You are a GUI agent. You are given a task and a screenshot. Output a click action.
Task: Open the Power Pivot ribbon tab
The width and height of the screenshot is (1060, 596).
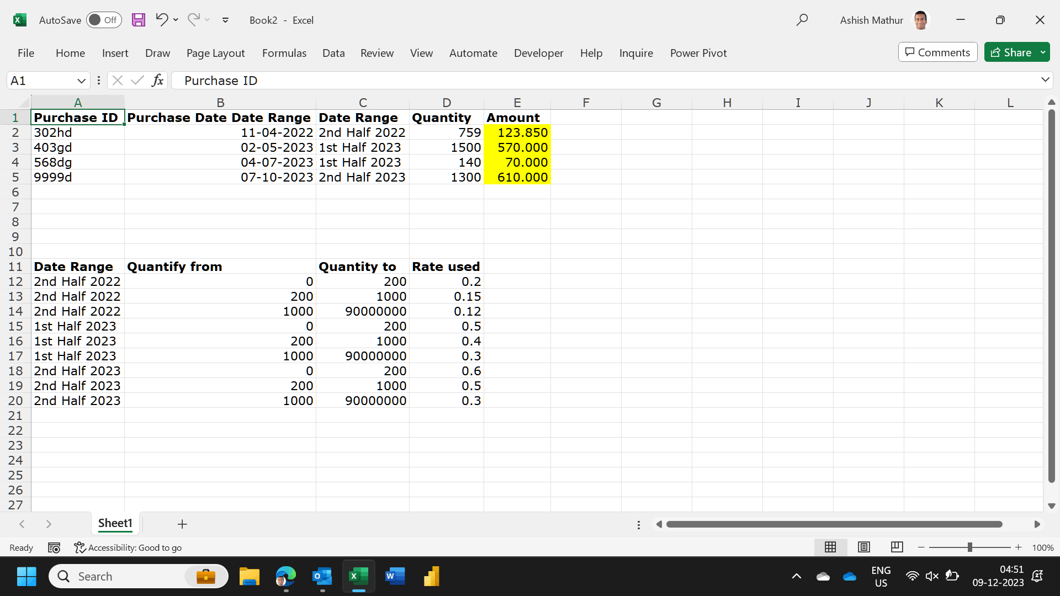click(x=698, y=53)
